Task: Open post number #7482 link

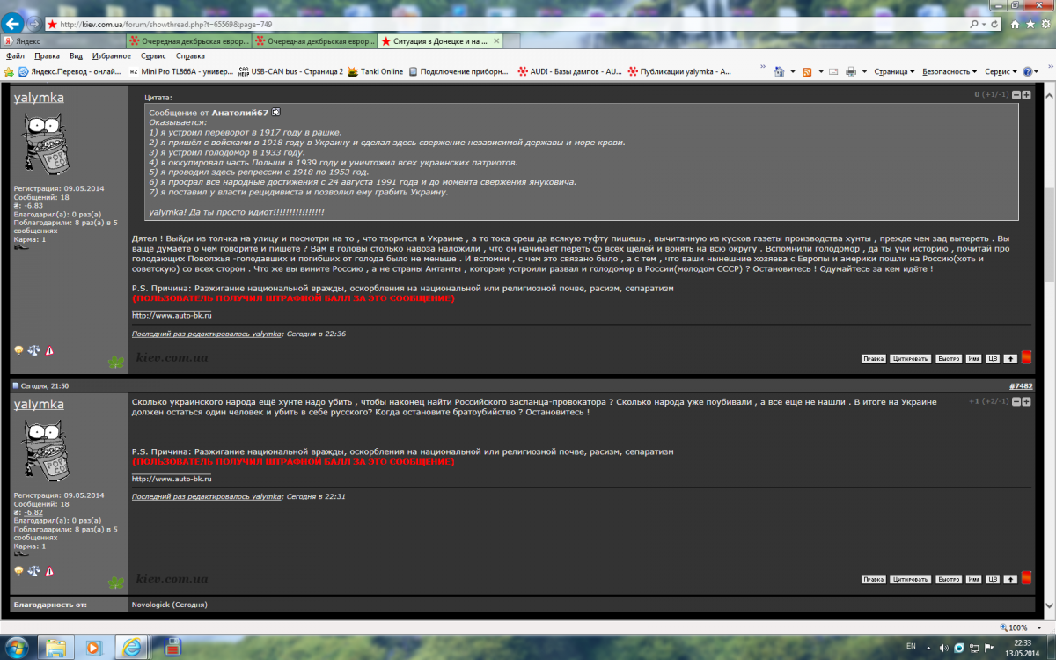Action: pyautogui.click(x=1020, y=385)
